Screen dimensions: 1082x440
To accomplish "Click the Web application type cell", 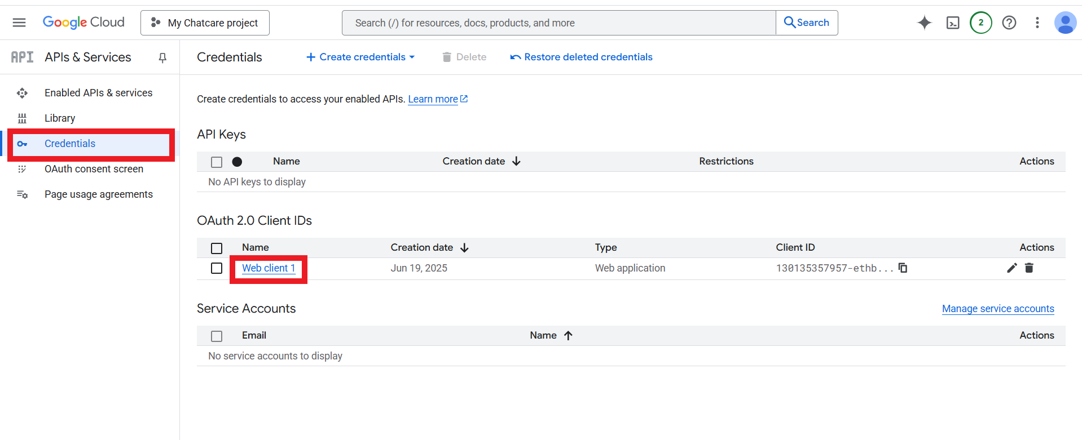I will coord(630,268).
